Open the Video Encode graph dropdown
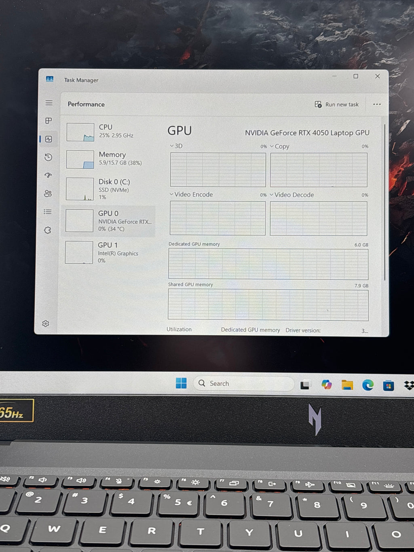The image size is (414, 552). 191,195
